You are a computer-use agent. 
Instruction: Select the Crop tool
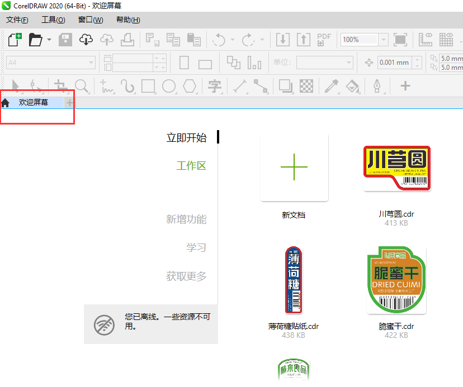click(61, 86)
